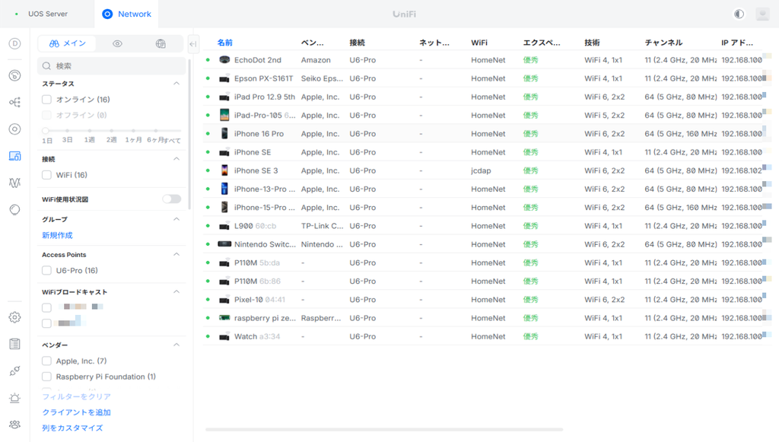Click フィルターをクリア link
The image size is (779, 442).
pos(77,396)
